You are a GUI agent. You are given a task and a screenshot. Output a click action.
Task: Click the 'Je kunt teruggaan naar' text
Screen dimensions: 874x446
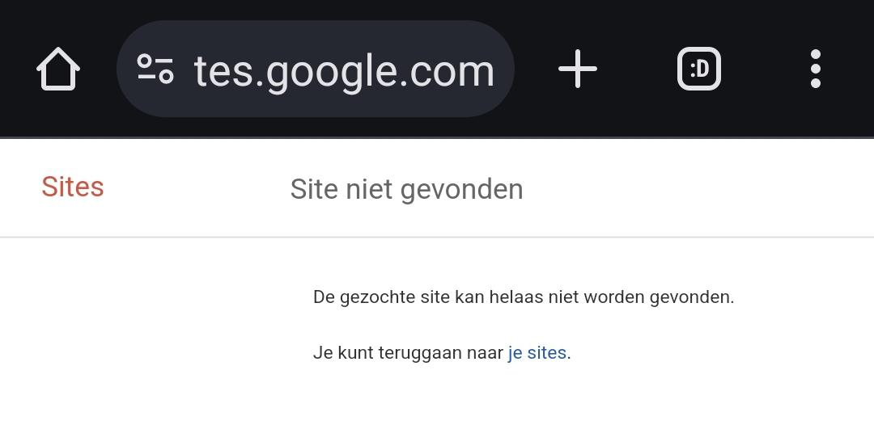[x=408, y=352]
